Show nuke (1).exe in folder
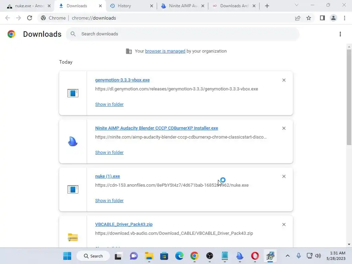 [109, 201]
